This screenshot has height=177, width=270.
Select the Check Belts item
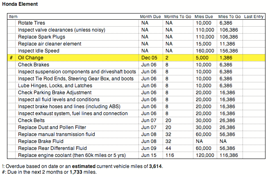[x=31, y=120]
